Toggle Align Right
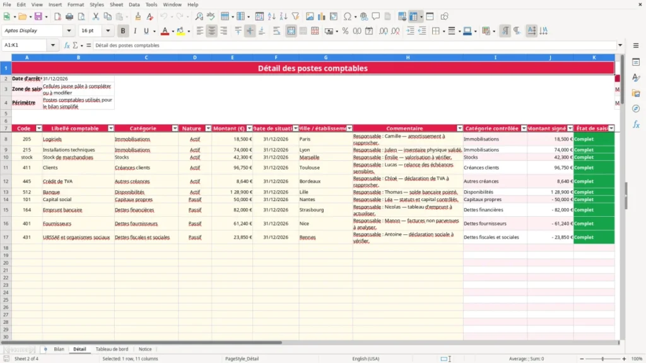The height and width of the screenshot is (363, 646). coord(224,31)
